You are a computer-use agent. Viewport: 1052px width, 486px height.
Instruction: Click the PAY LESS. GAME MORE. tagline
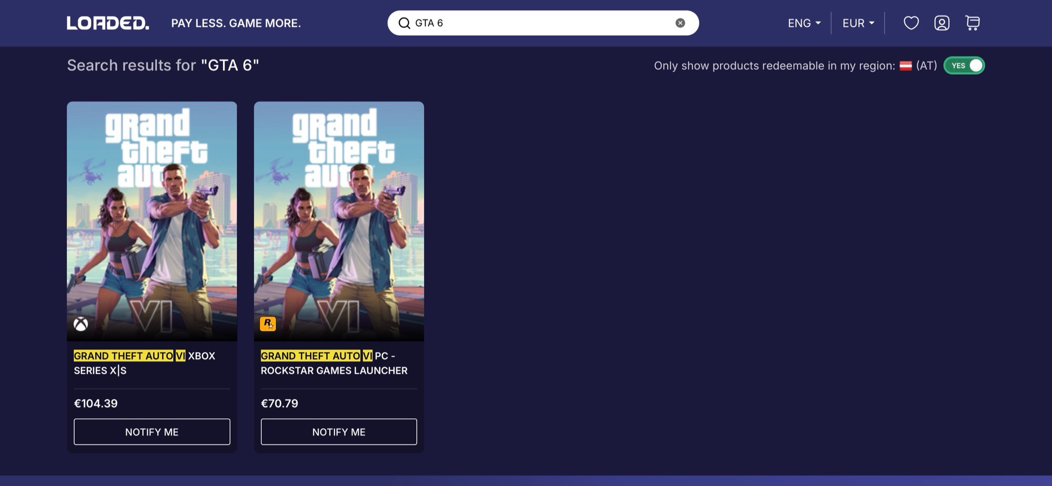pos(236,23)
